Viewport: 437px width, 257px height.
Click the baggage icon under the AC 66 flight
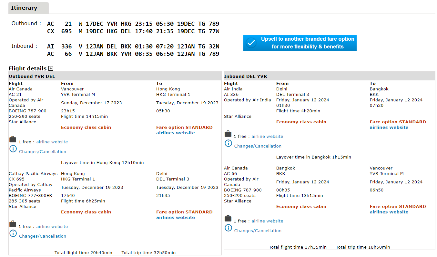228,219
